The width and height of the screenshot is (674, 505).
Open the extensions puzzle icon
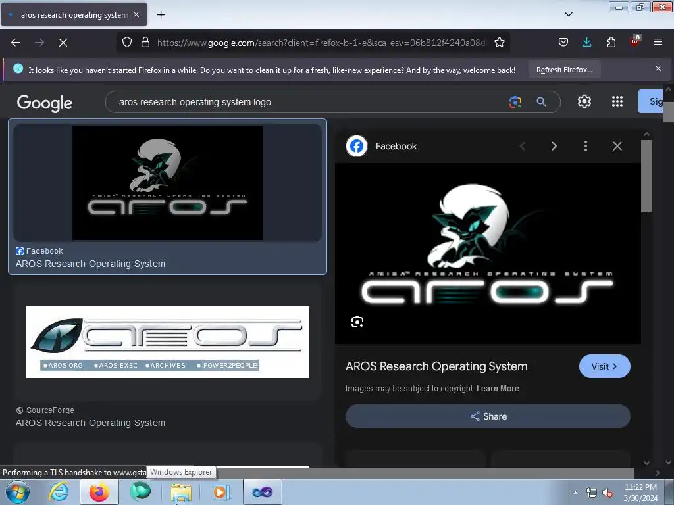[611, 43]
